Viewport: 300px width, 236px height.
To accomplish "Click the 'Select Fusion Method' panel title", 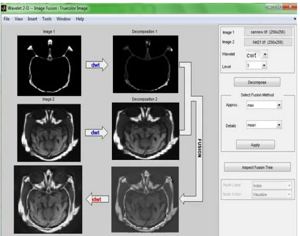I will click(x=257, y=95).
